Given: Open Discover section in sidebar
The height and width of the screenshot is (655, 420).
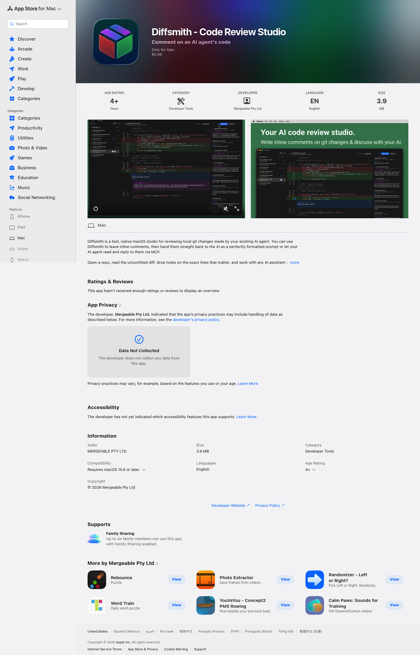Looking at the screenshot, I should 22,39.
